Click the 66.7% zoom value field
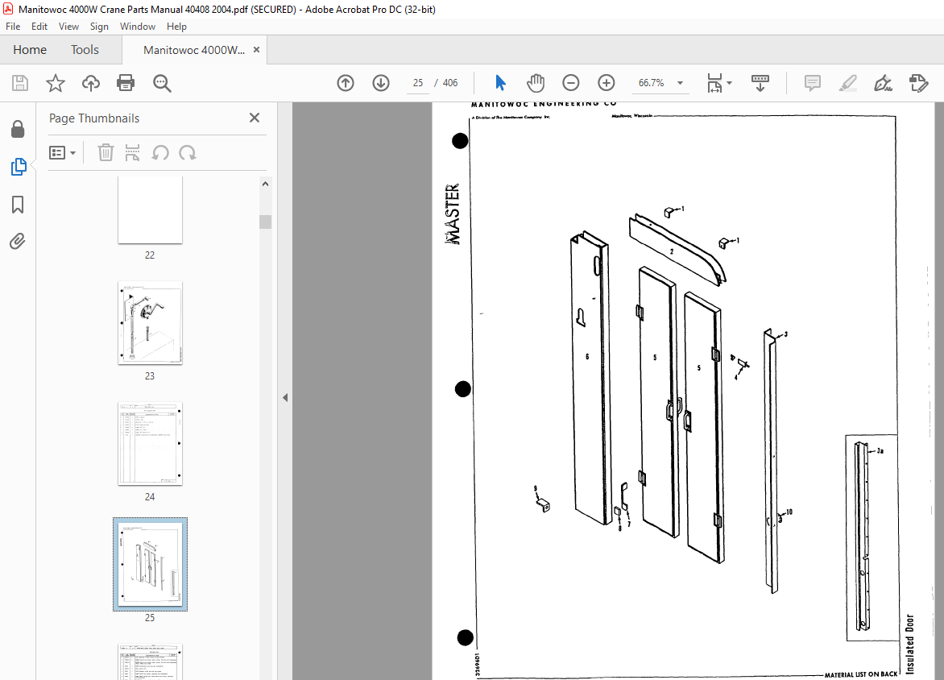This screenshot has height=680, width=944. [652, 83]
